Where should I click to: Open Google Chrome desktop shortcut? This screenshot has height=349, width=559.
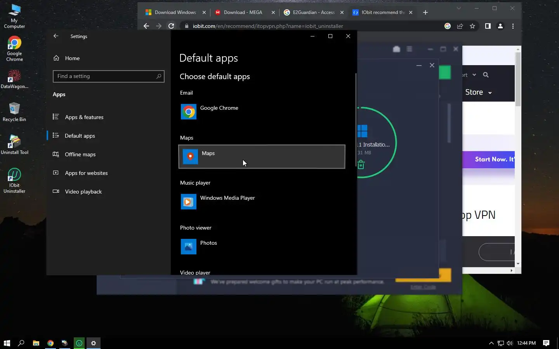[x=14, y=49]
